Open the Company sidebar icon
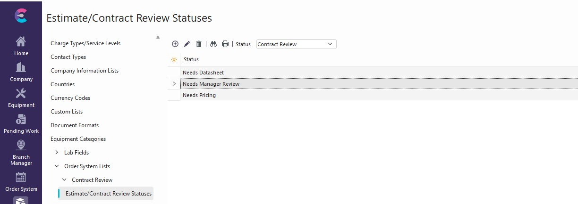Image resolution: width=578 pixels, height=204 pixels. click(21, 72)
